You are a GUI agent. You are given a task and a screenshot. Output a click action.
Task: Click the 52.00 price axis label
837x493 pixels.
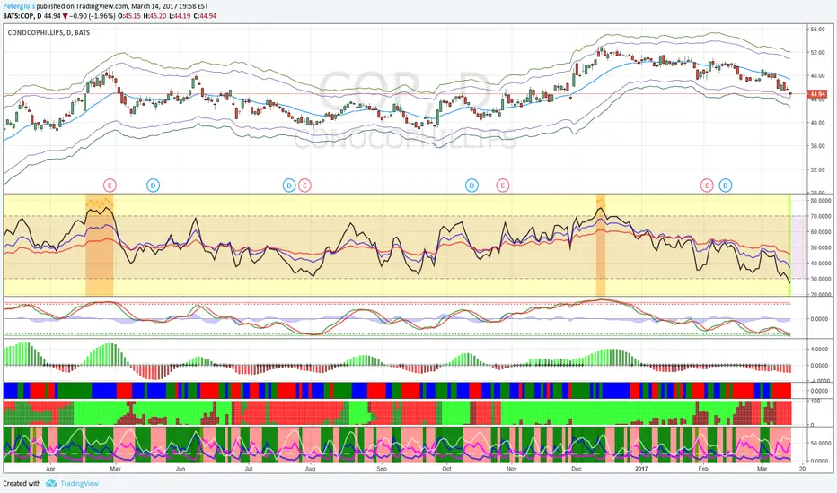pos(817,52)
